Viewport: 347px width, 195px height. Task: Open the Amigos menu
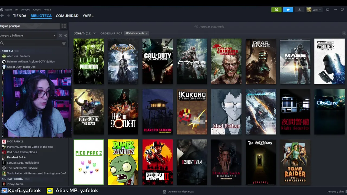(x=25, y=9)
